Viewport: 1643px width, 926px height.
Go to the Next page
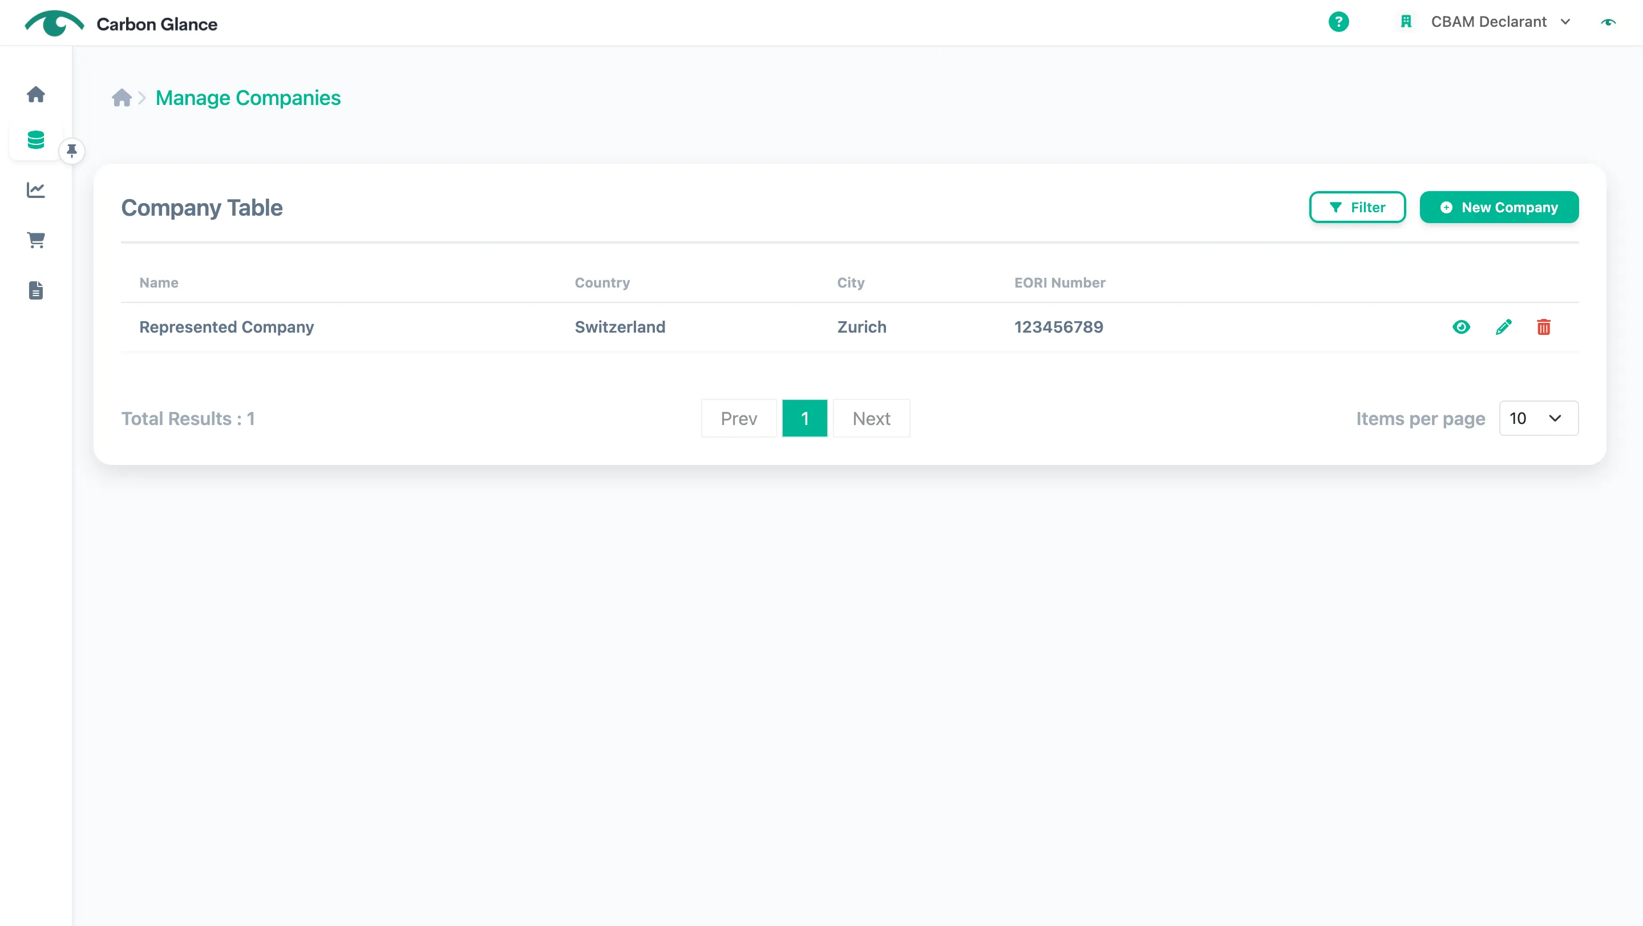pos(871,418)
